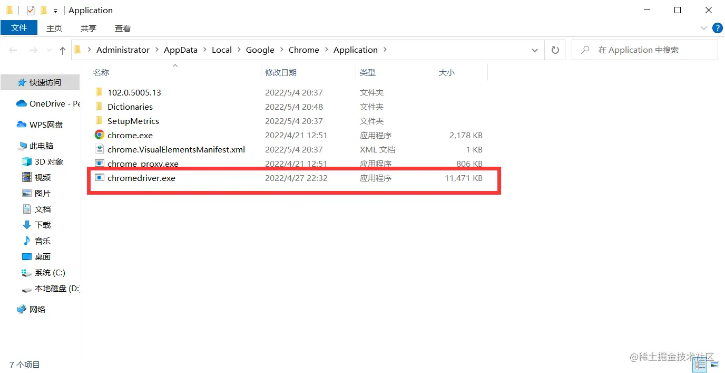The height and width of the screenshot is (373, 725).
Task: Expand the ribbon with the chevron
Action: point(704,28)
